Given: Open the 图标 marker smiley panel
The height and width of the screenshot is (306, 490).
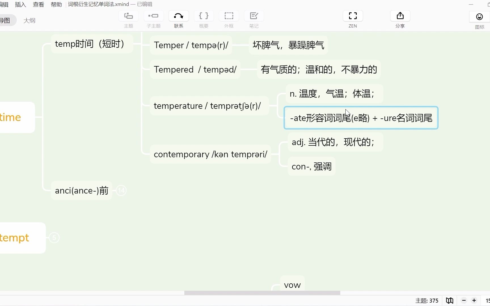Looking at the screenshot, I should click(480, 17).
